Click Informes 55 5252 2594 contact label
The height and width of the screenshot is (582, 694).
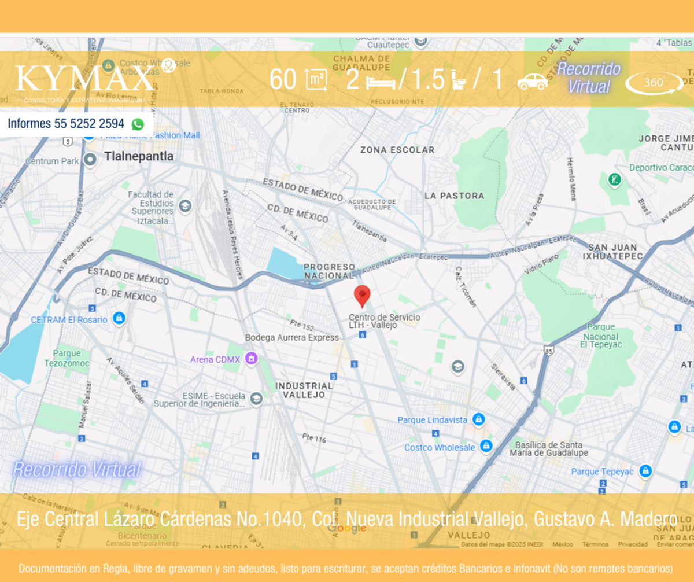point(66,124)
